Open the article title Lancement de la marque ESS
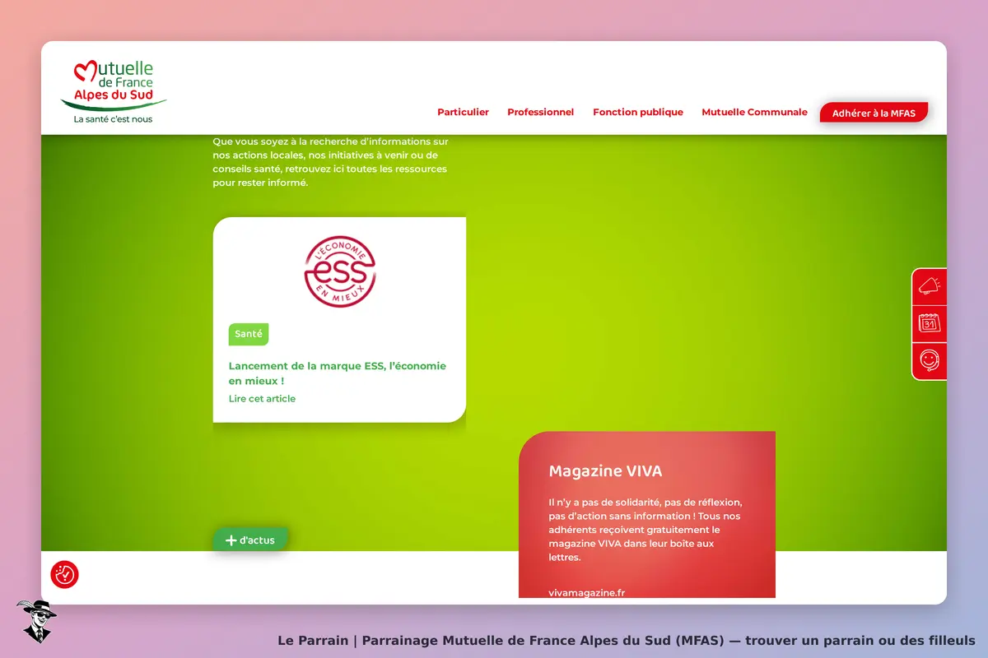Screen dimensions: 988x658 click(338, 373)
